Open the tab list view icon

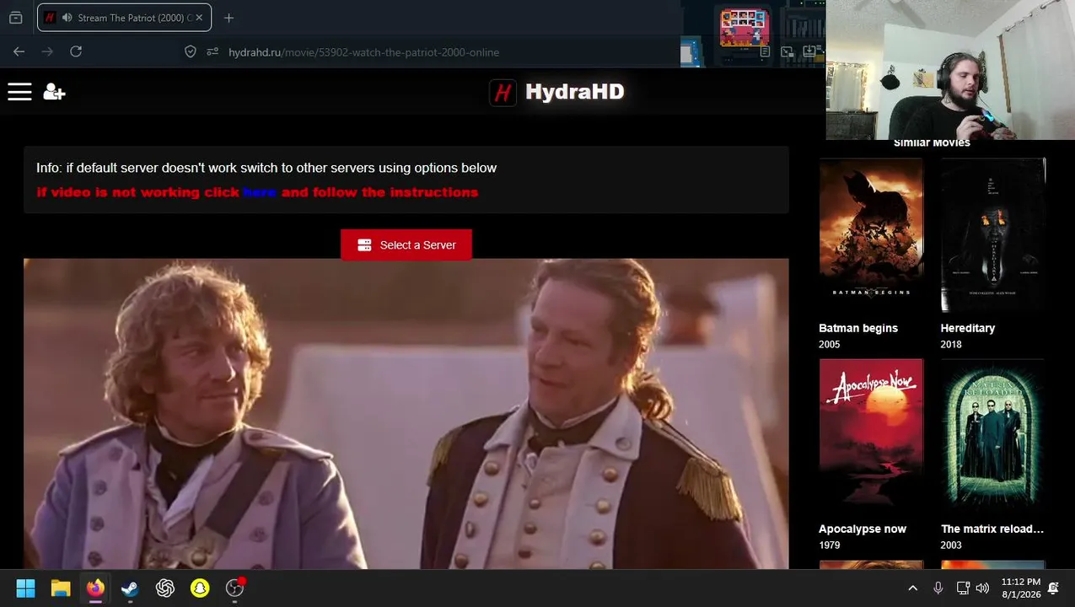(15, 18)
